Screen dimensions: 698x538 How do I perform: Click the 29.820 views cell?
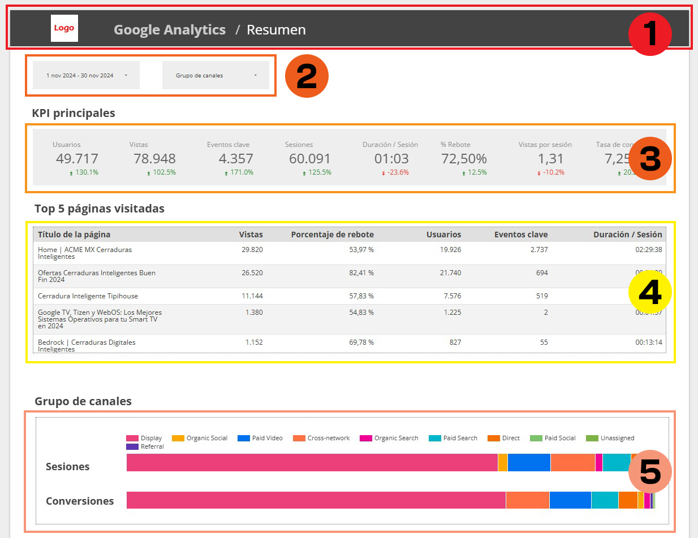click(252, 249)
